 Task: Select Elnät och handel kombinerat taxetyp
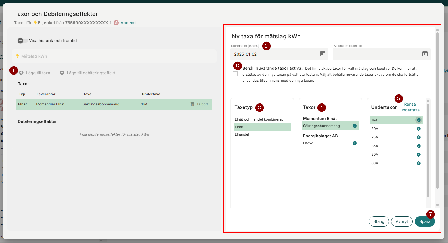tap(259, 119)
